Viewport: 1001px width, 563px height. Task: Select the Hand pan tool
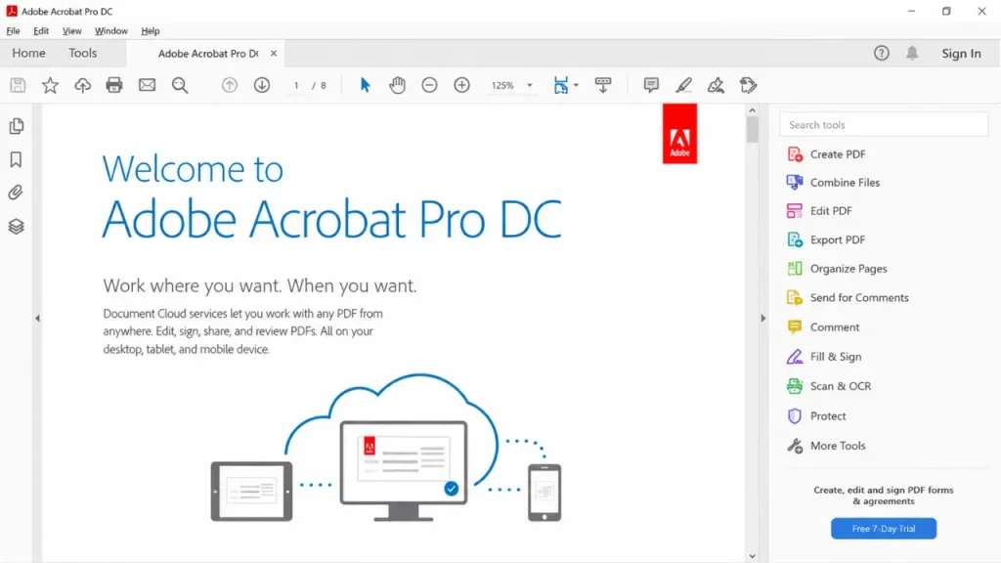tap(397, 85)
